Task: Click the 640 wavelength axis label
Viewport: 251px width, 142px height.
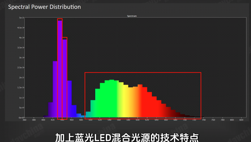Action: [x=156, y=120]
